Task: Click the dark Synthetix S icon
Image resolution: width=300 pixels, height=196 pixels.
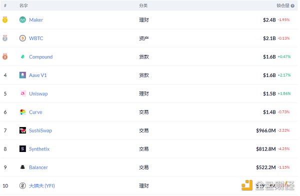Action: (22, 148)
